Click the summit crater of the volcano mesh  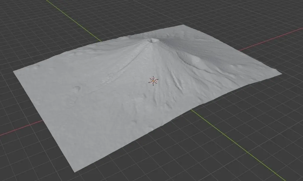click(154, 40)
